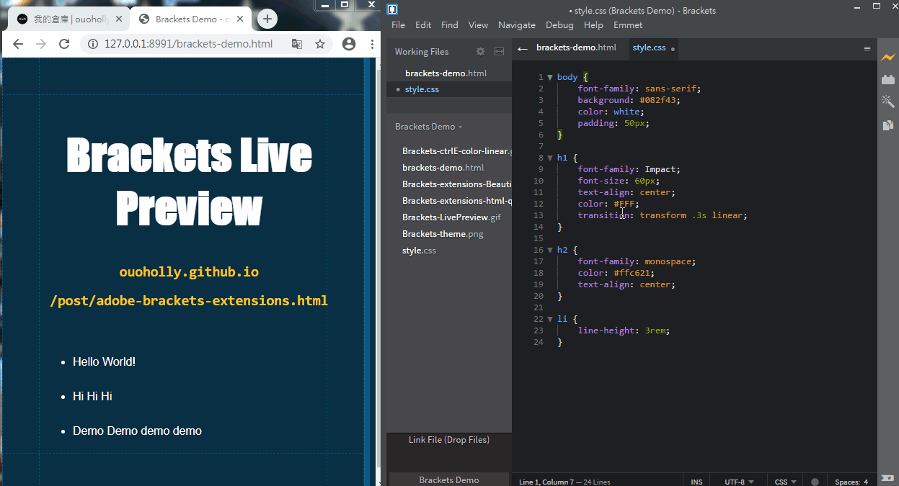Open the UTF-8 encoding dropdown
Viewport: 899px width, 486px height.
click(738, 481)
